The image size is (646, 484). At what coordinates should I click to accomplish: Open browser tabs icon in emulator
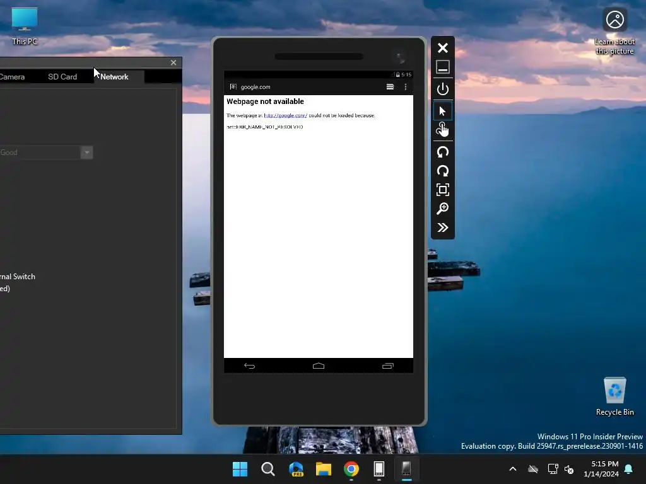pyautogui.click(x=390, y=87)
